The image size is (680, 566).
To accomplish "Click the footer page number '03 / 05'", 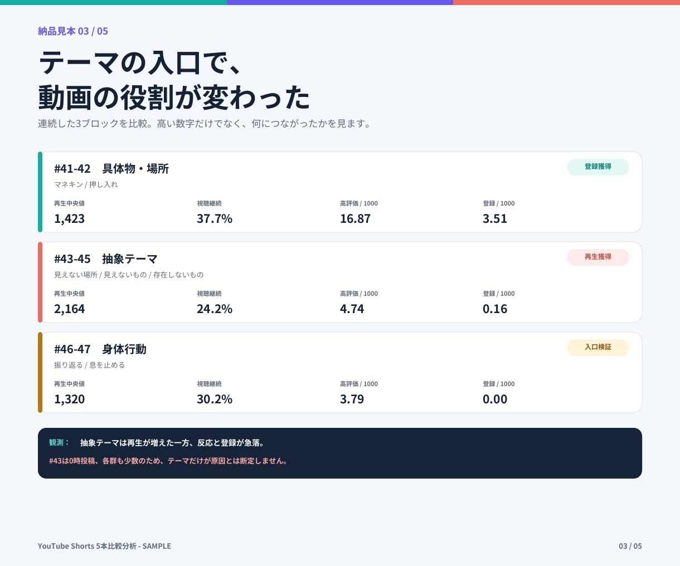I will click(630, 547).
